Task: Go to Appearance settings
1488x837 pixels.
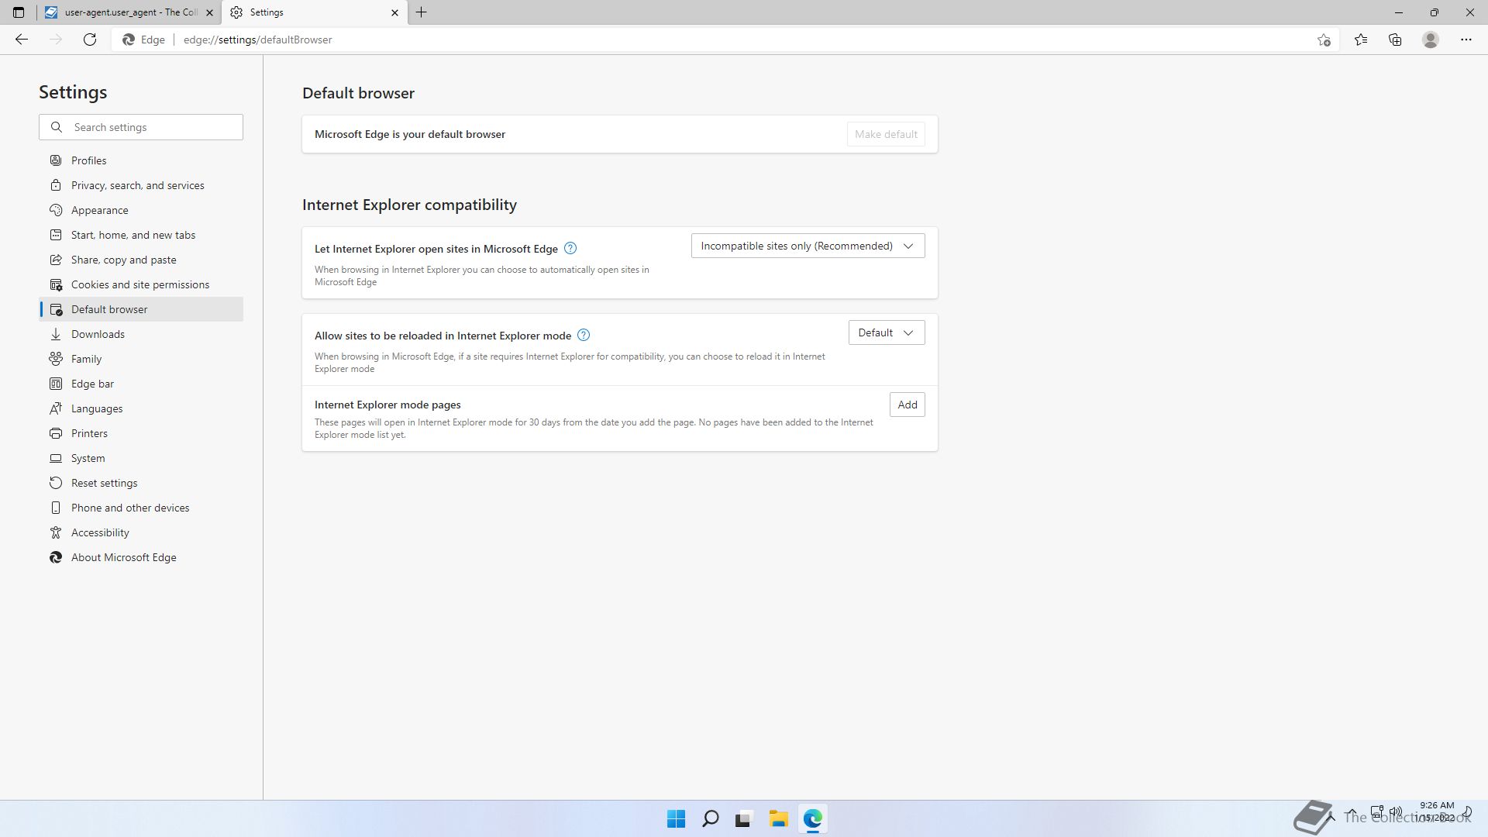Action: (141, 210)
